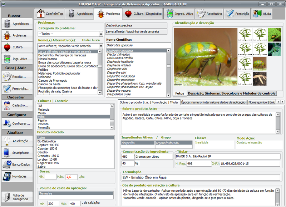Select Terrestre application volume row
This screenshot has width=286, height=207.
pyautogui.click(x=76, y=193)
